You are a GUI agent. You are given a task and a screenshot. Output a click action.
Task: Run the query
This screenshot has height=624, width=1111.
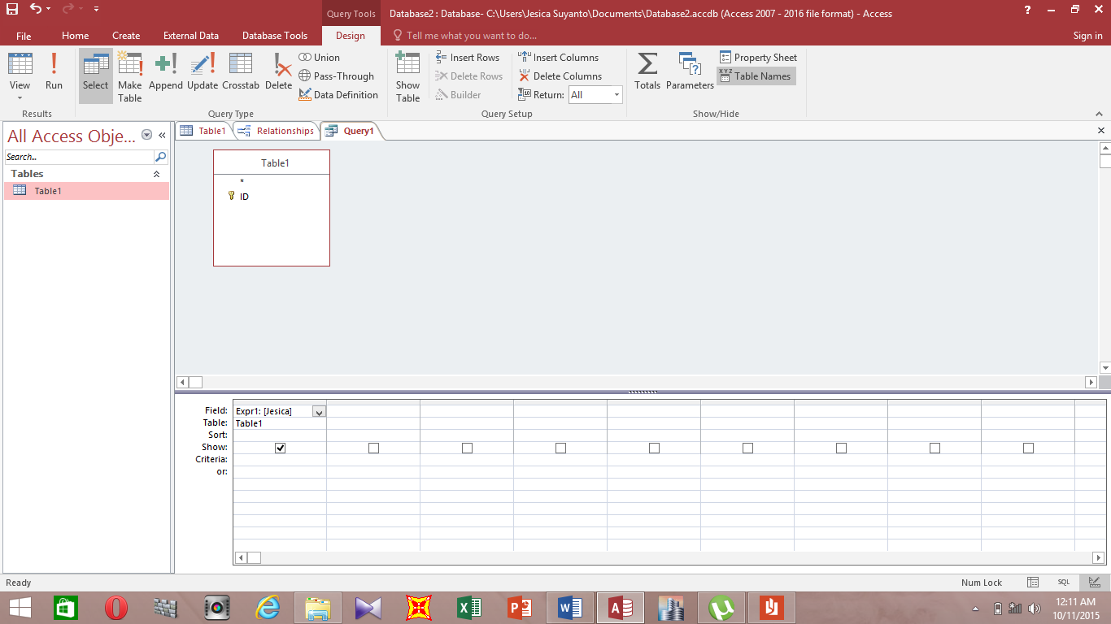point(54,71)
